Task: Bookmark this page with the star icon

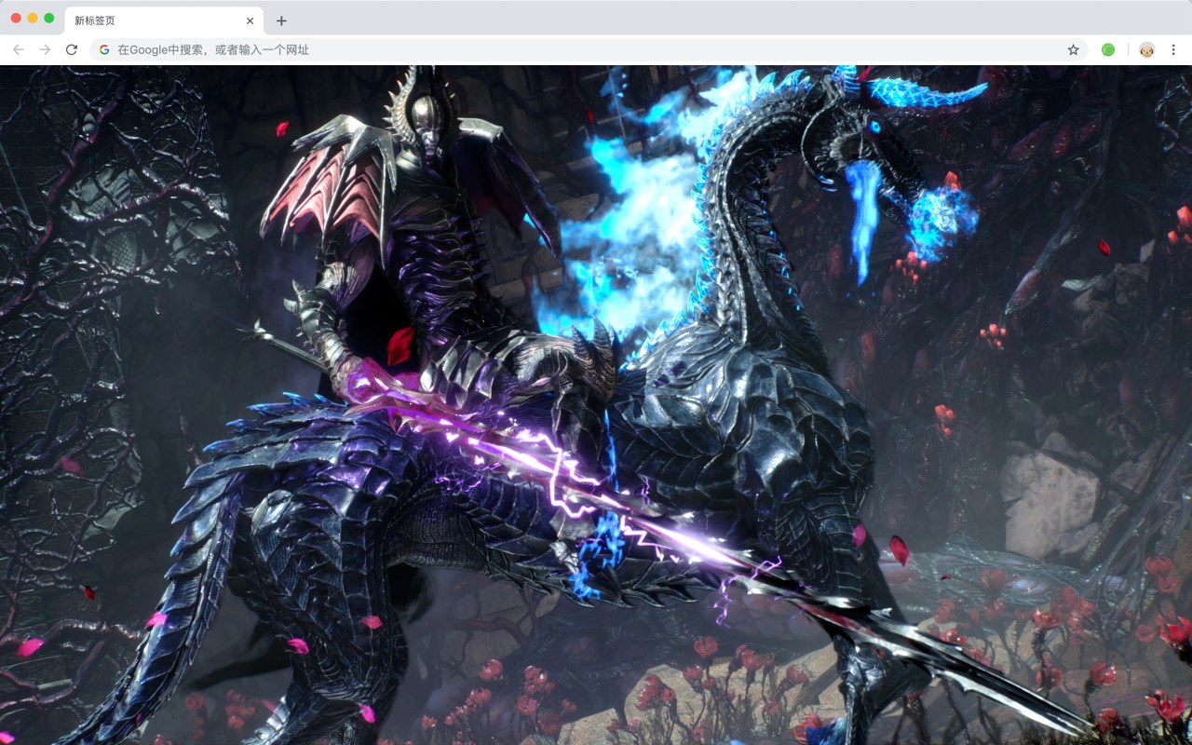Action: (1073, 49)
